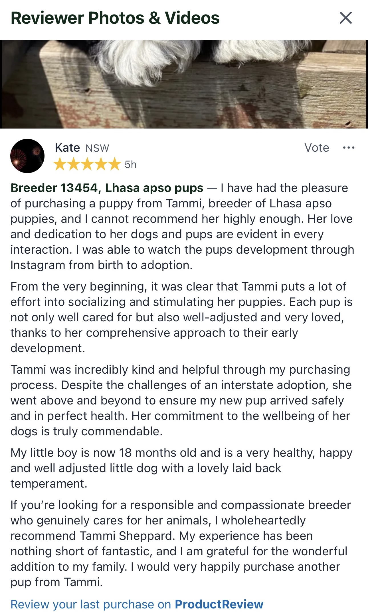
Task: Open reviewer Kate's profile name
Action: tap(67, 148)
